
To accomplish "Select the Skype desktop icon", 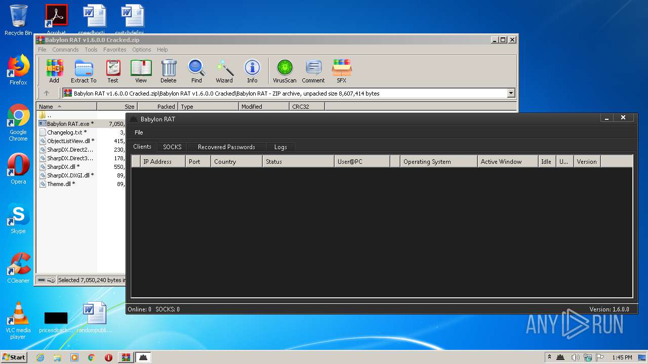I will point(18,218).
